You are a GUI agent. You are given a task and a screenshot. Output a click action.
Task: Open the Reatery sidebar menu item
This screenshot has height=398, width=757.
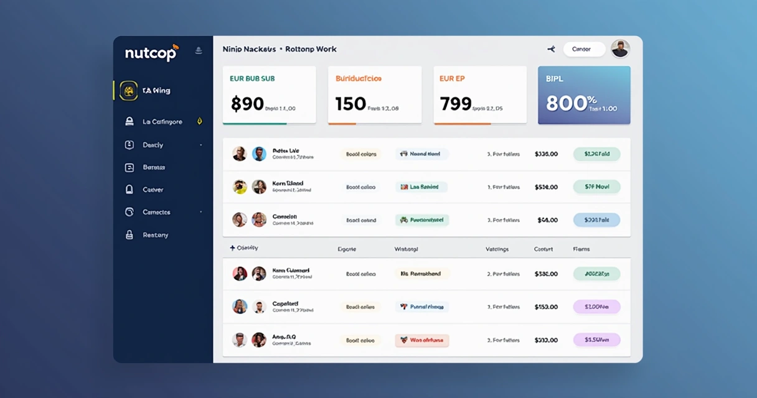[x=155, y=235]
